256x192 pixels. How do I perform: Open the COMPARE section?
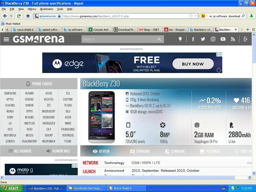[x=175, y=151]
